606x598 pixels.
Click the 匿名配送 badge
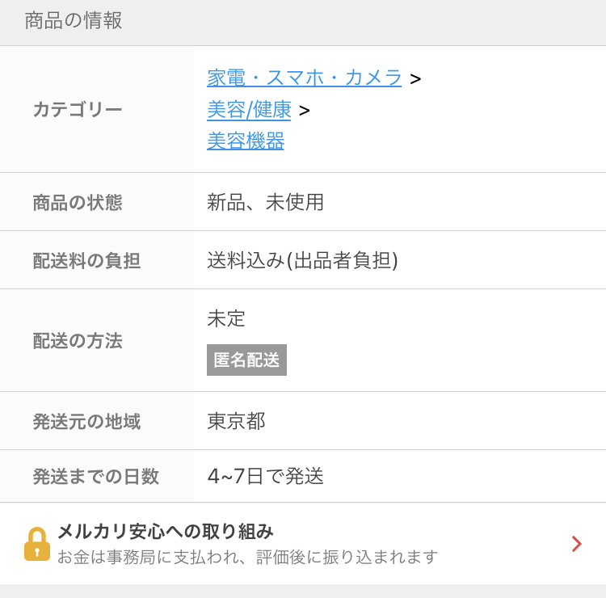pos(246,360)
